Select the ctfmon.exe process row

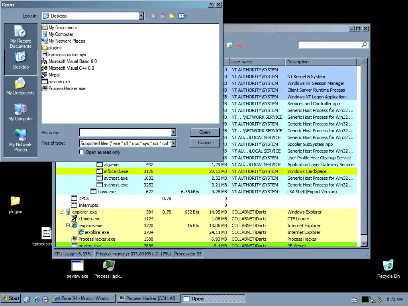coord(206,219)
